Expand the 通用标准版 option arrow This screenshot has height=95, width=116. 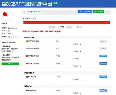(x=2, y=46)
